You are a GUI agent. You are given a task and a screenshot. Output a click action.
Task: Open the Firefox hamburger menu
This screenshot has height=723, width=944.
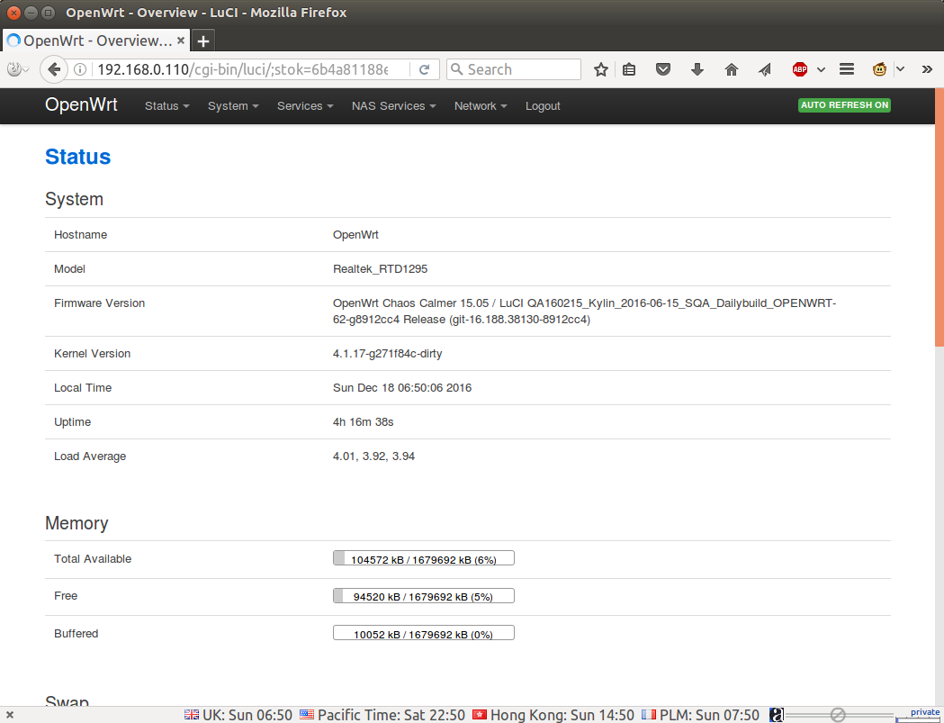846,69
